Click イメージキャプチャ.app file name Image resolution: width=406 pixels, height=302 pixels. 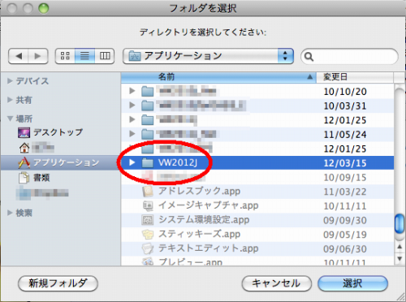click(x=208, y=205)
